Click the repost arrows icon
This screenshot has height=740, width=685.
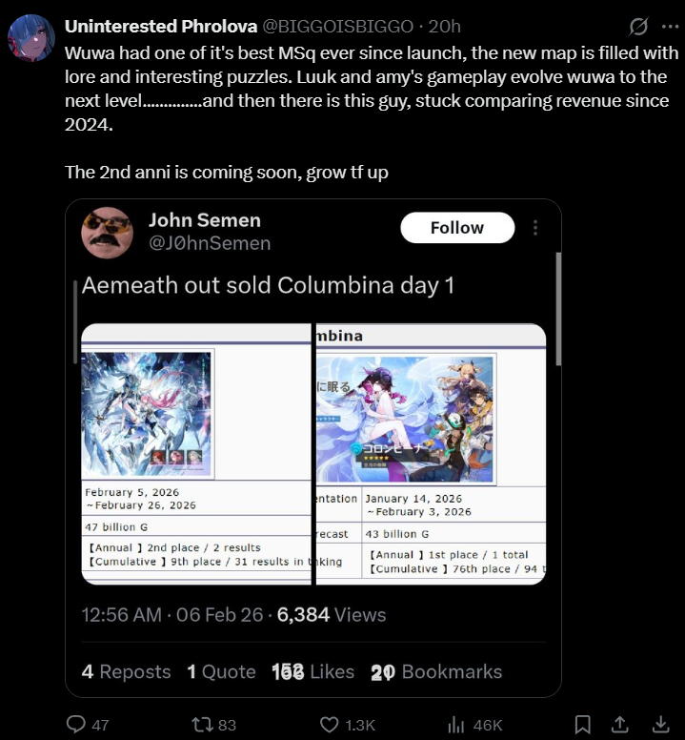coord(202,725)
